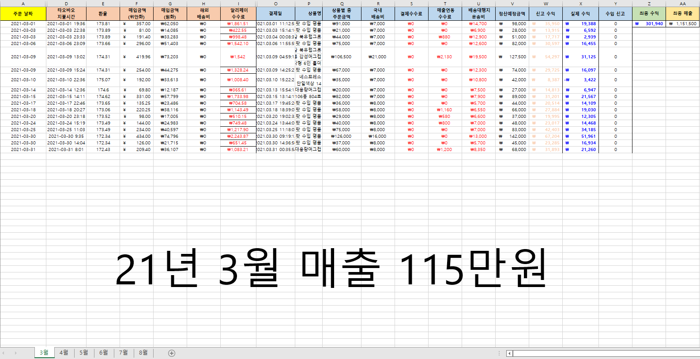The width and height of the screenshot is (700, 359).
Task: Click the 매입금액 (위안화) header cell
Action: coord(136,14)
